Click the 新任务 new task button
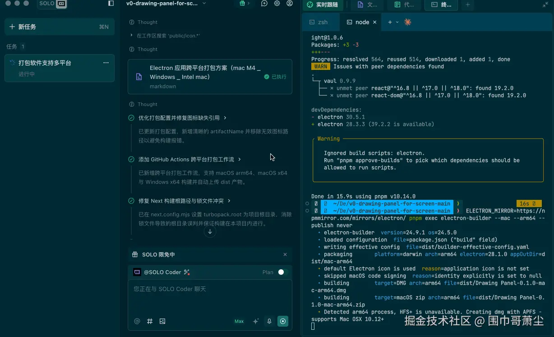 point(59,27)
